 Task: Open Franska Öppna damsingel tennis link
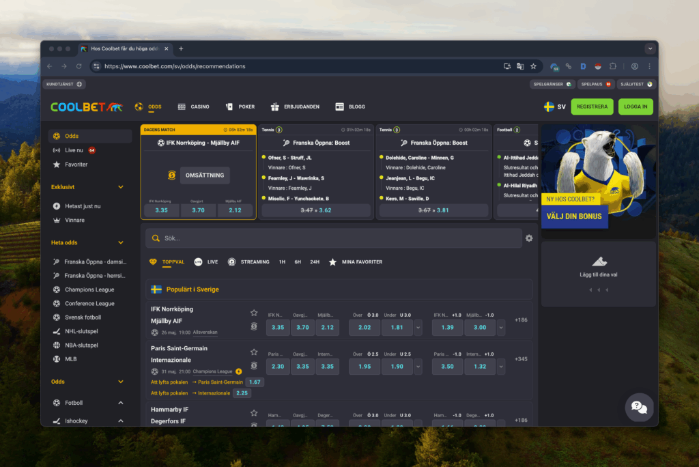[x=89, y=261]
